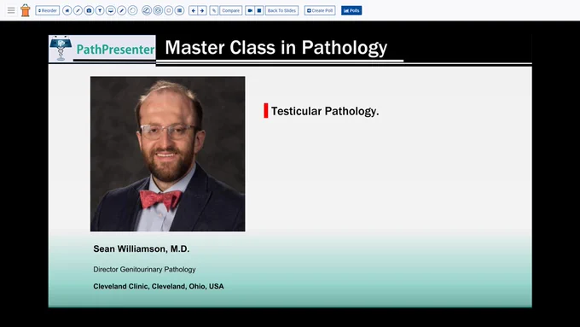This screenshot has height=327, width=580.
Task: Click the Compare button
Action: (x=231, y=10)
